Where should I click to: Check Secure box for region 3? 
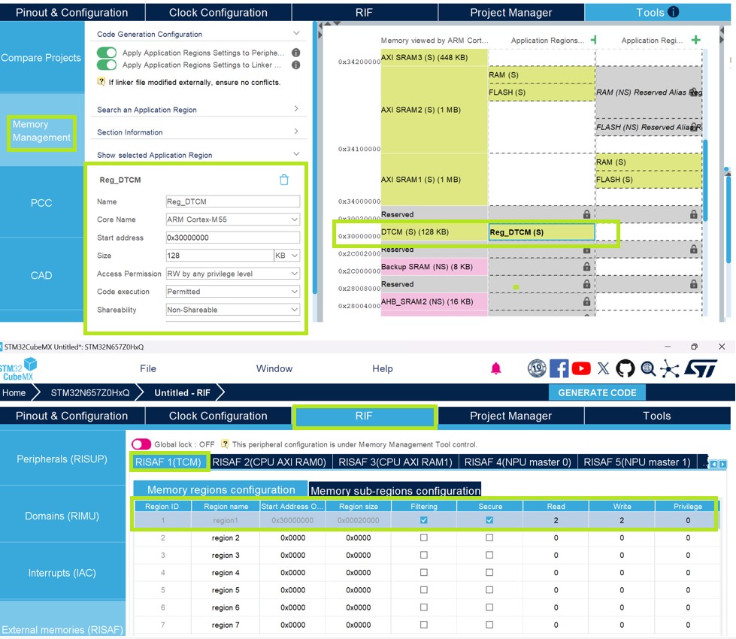489,555
